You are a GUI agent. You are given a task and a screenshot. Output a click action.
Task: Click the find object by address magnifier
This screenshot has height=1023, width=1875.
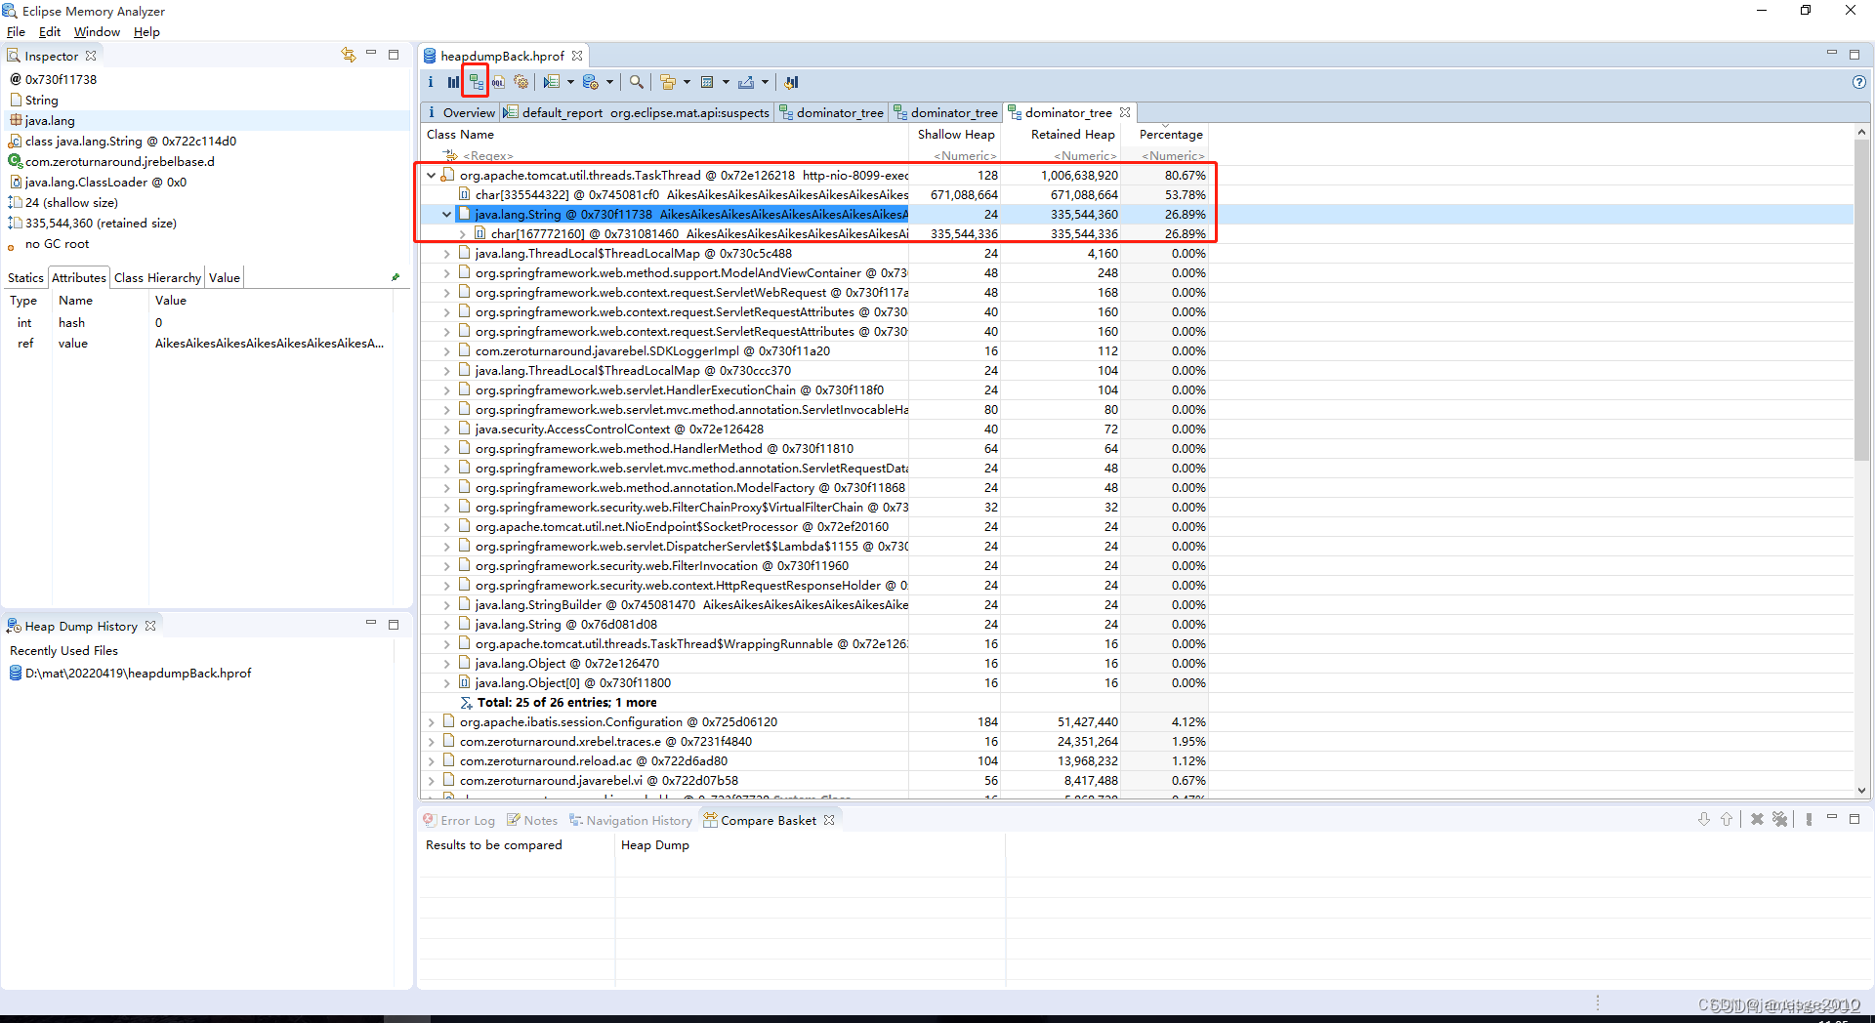tap(636, 82)
